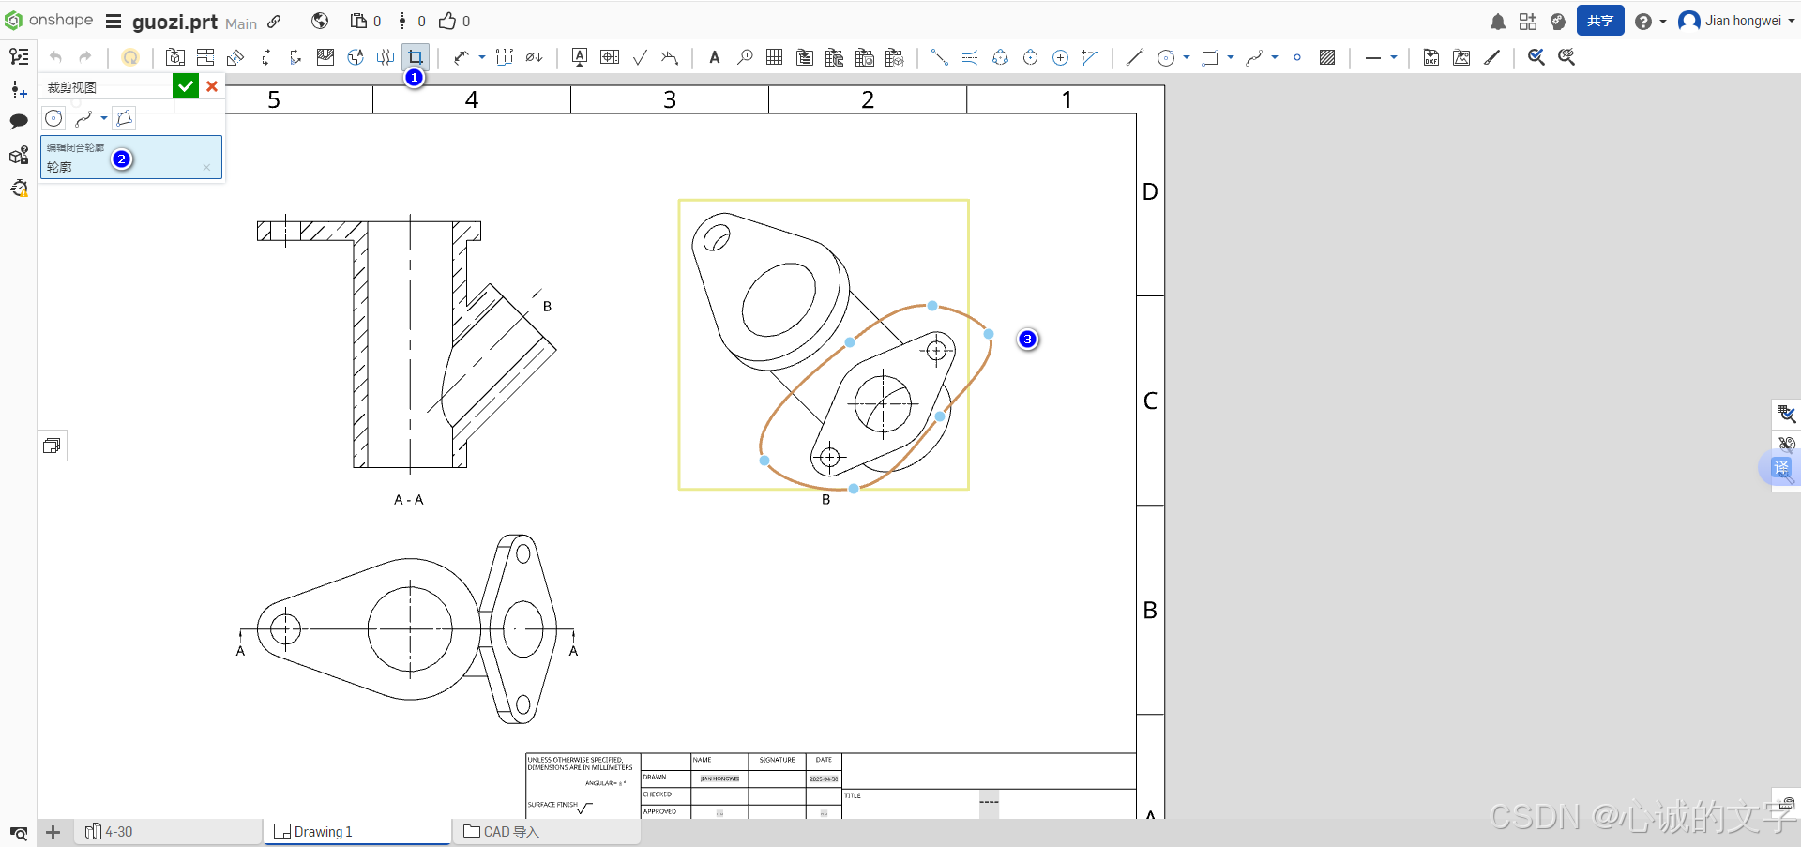Select the Break view tool

point(386,57)
